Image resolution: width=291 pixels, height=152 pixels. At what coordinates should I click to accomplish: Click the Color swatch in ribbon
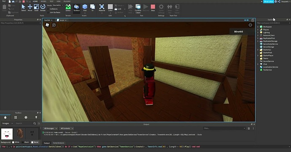[110, 7]
